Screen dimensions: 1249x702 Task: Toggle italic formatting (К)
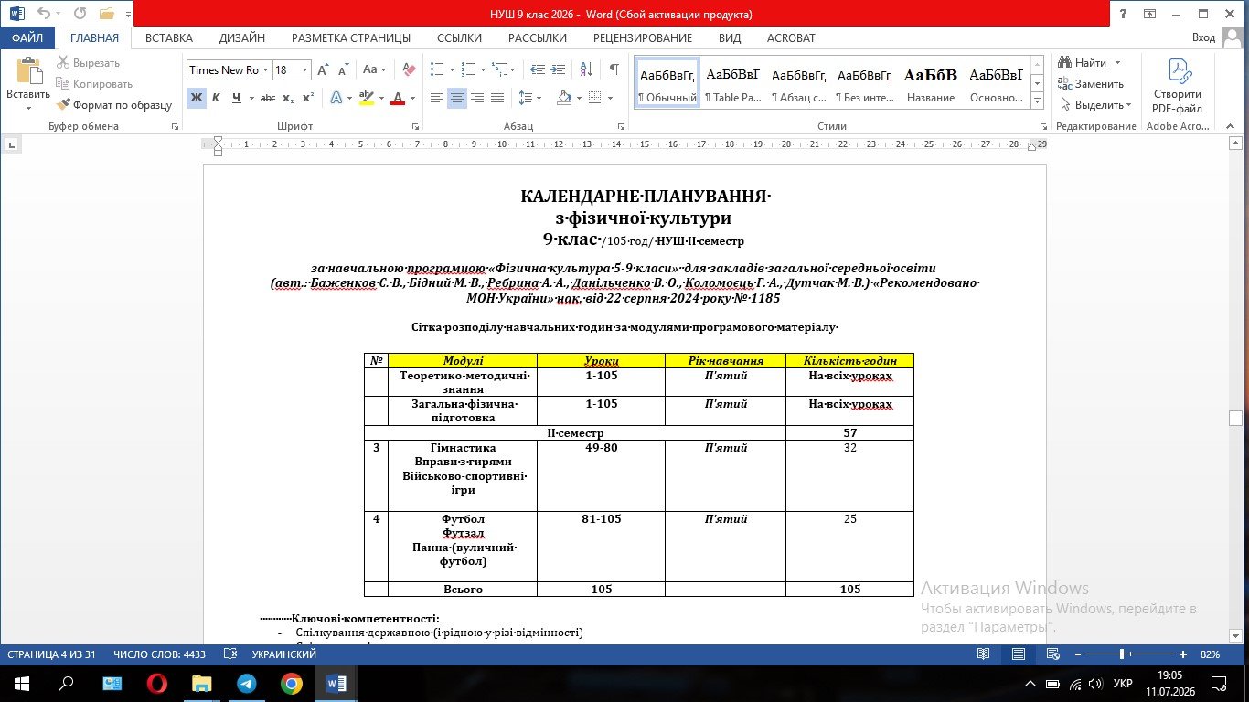coord(217,98)
